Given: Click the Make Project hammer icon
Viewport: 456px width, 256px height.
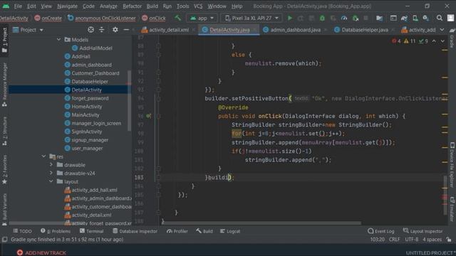Looking at the screenshot, I should (x=177, y=18).
